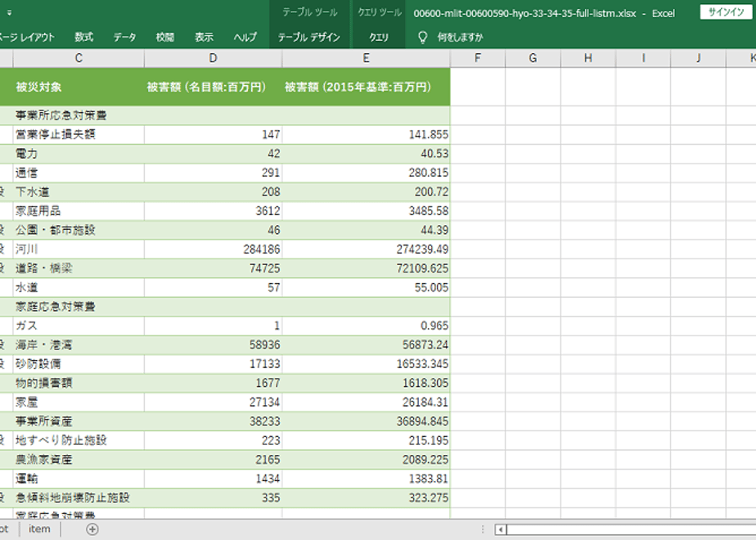The height and width of the screenshot is (540, 756).
Task: Select the 農漁家資産 cell
Action: coord(79,460)
